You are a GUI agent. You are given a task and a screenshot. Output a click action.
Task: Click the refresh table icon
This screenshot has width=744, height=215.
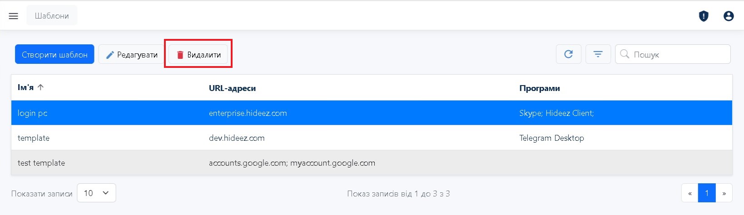pyautogui.click(x=568, y=54)
